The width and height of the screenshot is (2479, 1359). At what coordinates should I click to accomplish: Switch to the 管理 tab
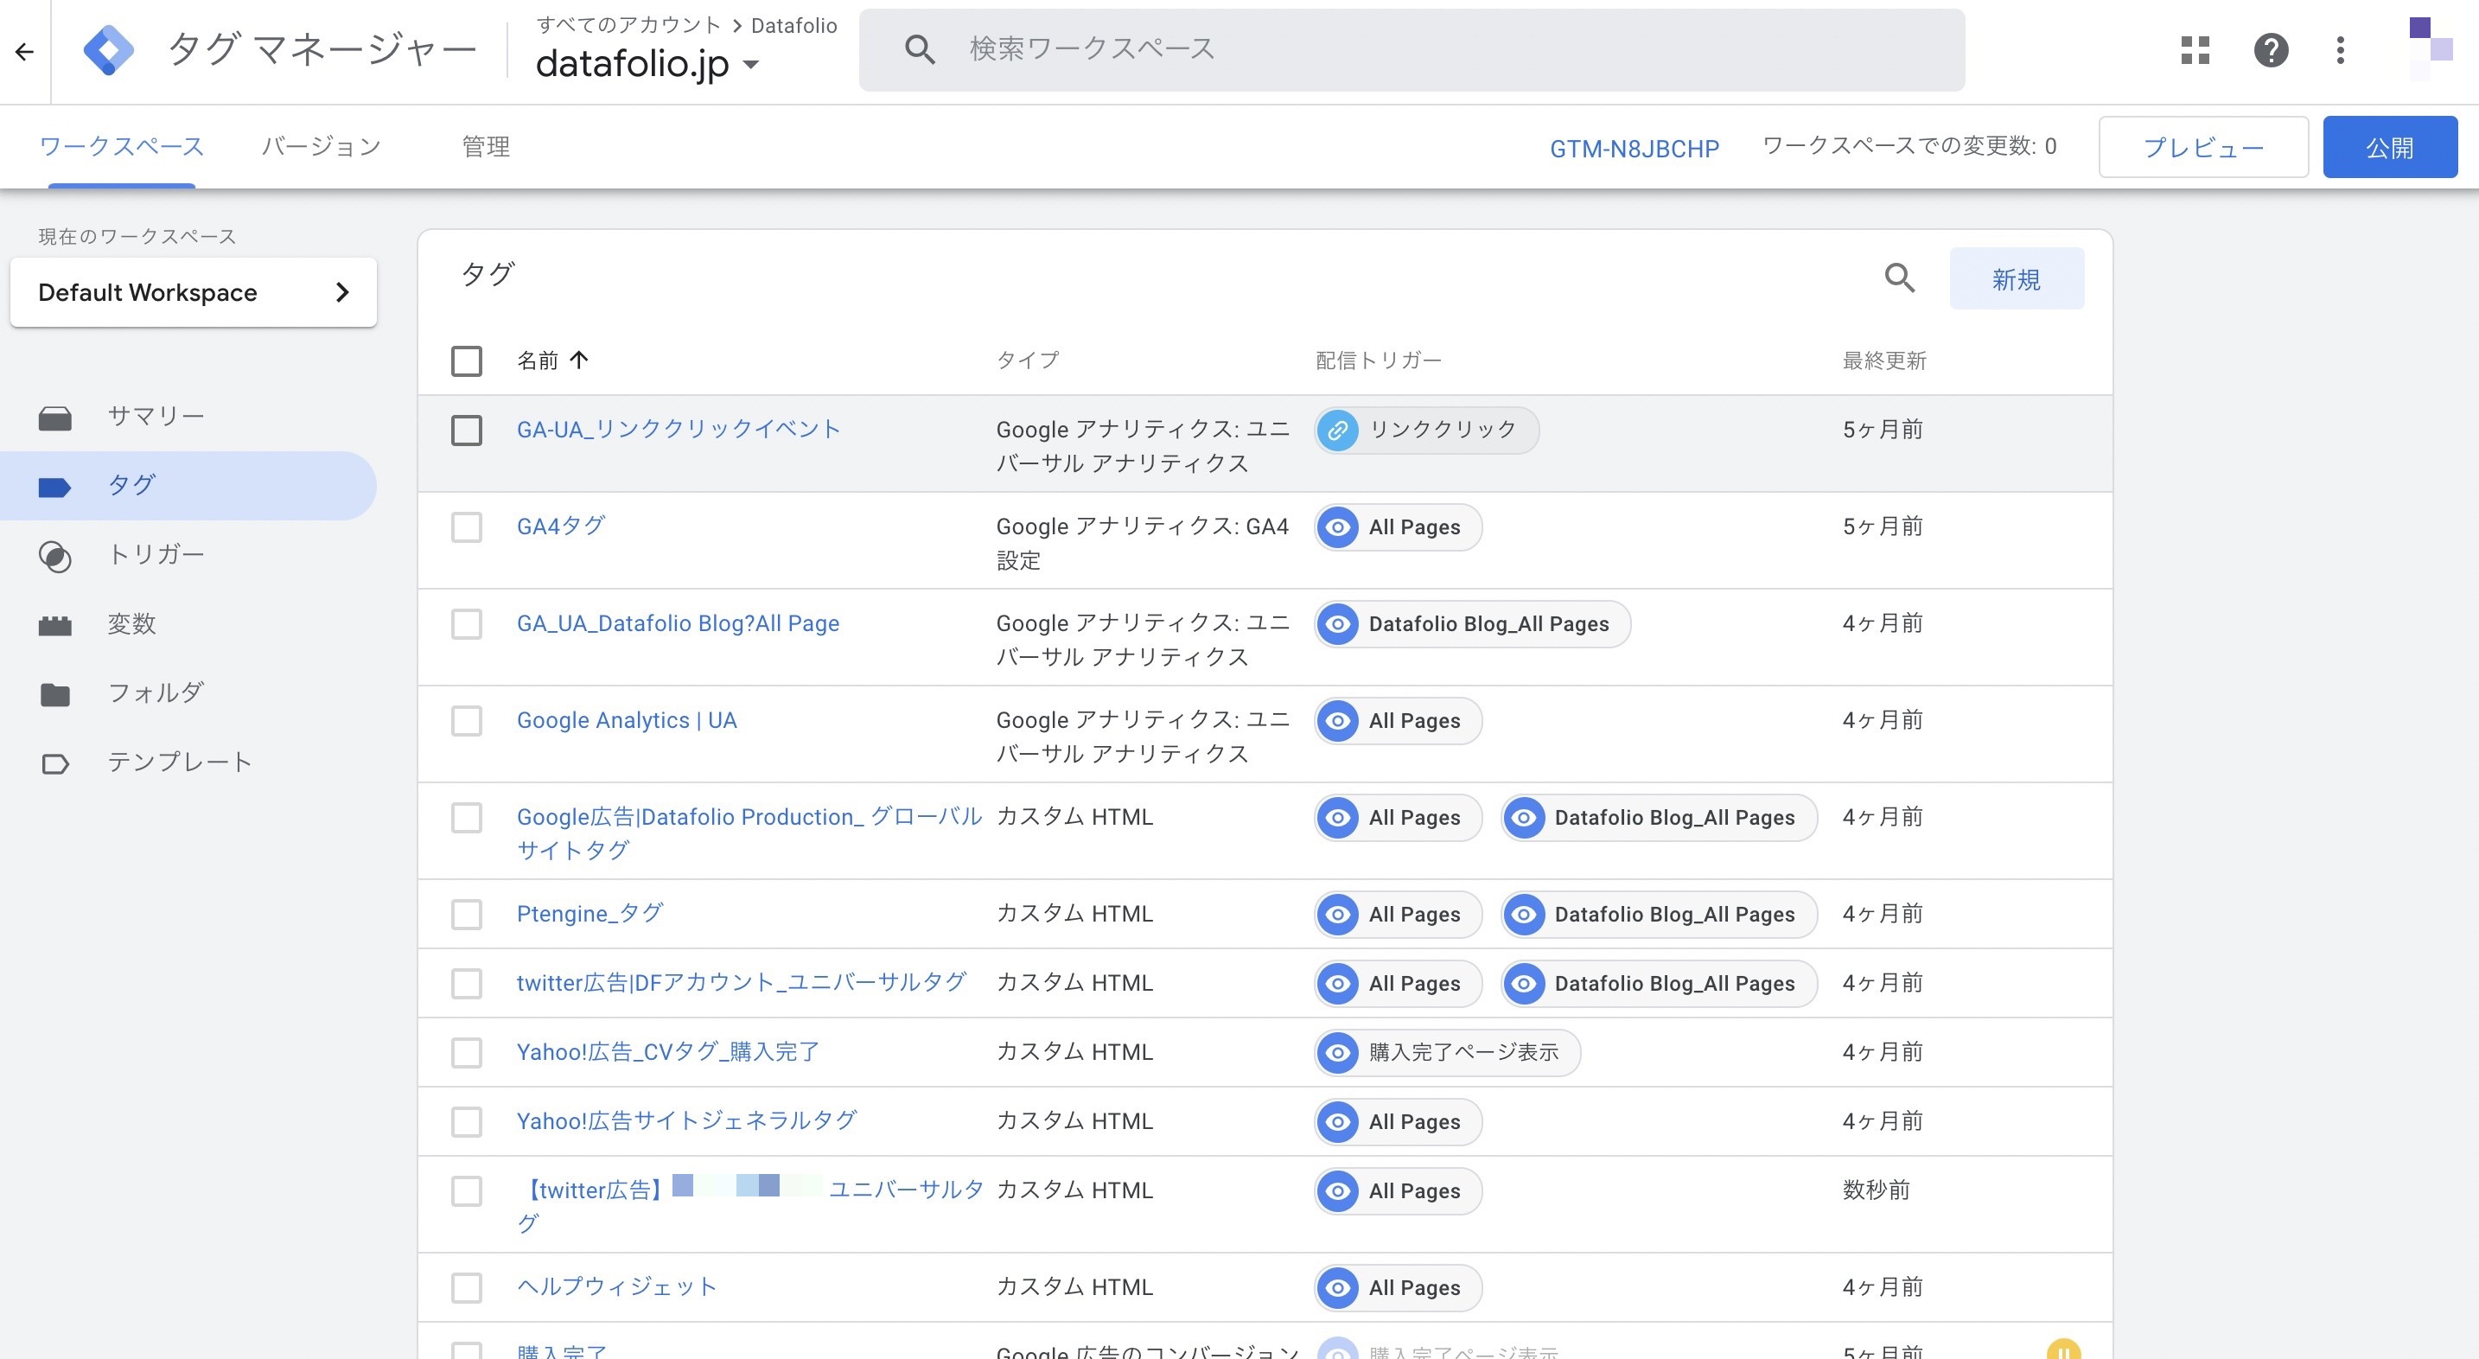pos(486,146)
